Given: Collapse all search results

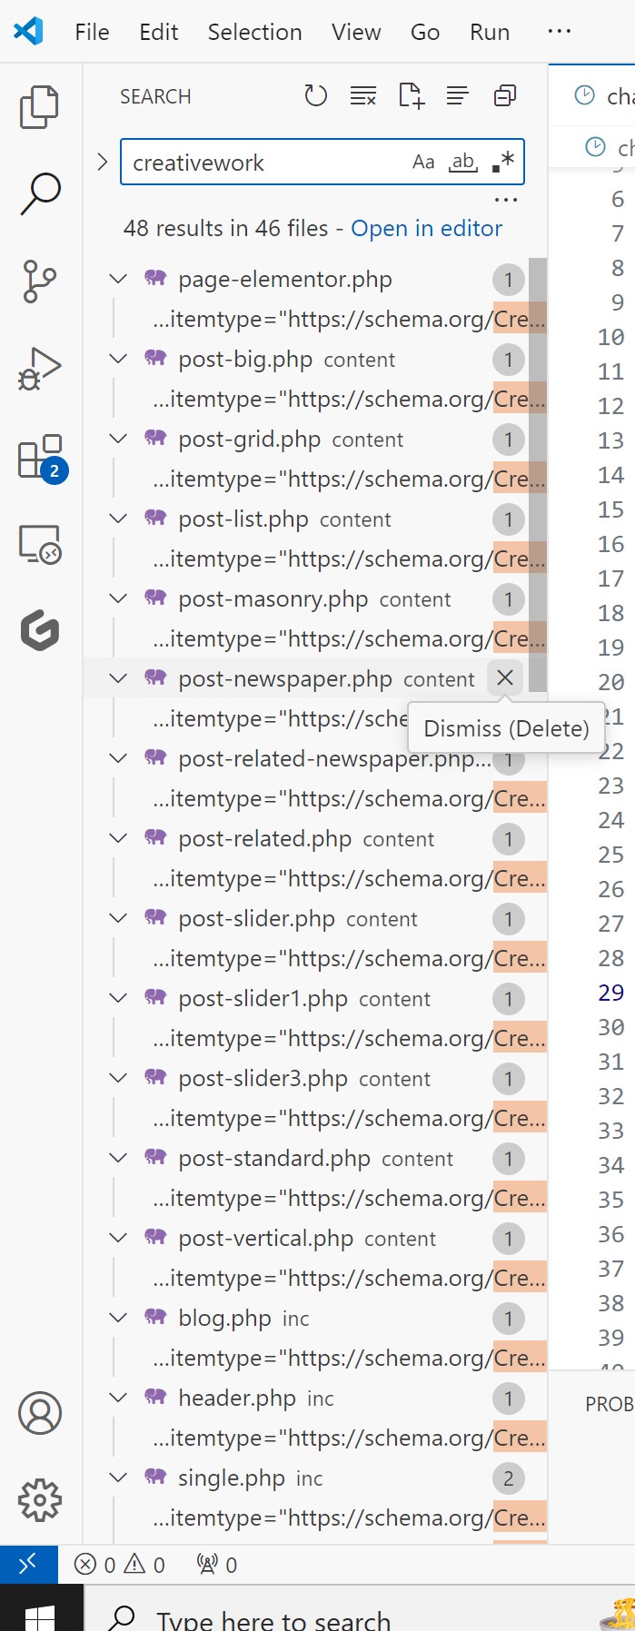Looking at the screenshot, I should point(505,95).
